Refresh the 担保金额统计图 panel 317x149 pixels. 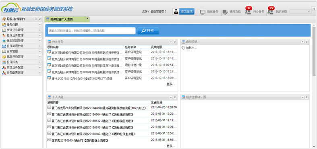tap(307, 97)
